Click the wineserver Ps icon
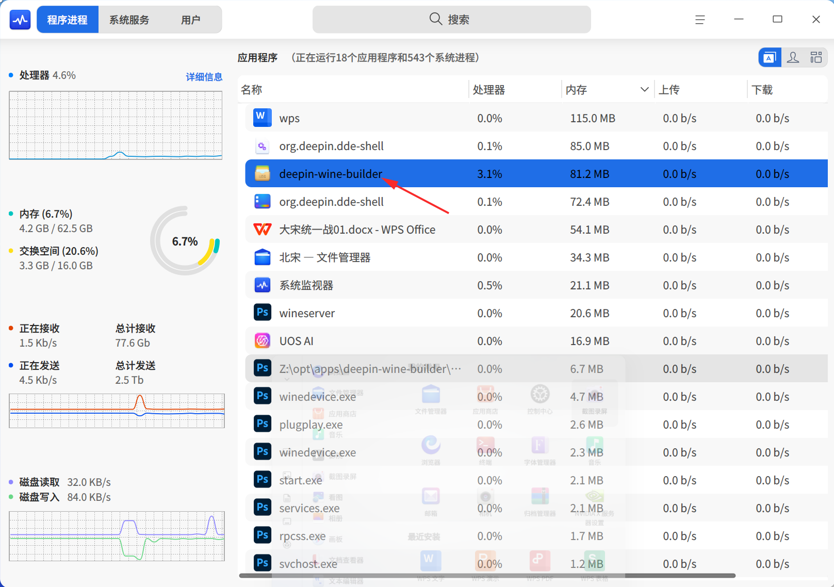The image size is (834, 587). (x=263, y=313)
